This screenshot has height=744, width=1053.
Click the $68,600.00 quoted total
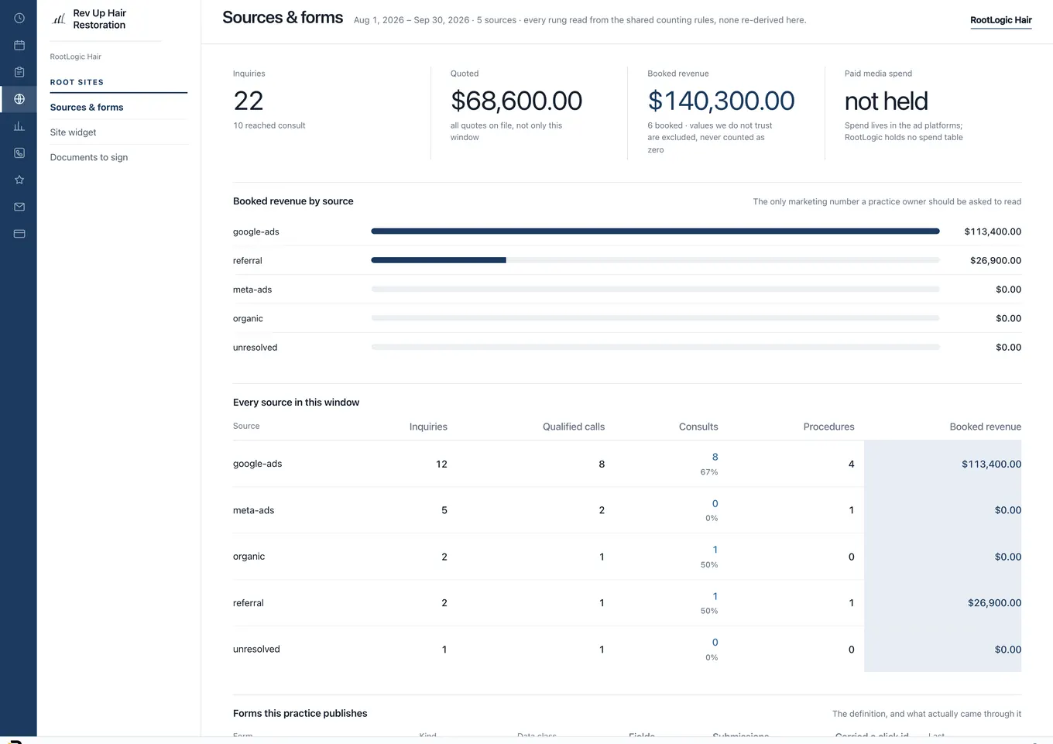coord(516,101)
